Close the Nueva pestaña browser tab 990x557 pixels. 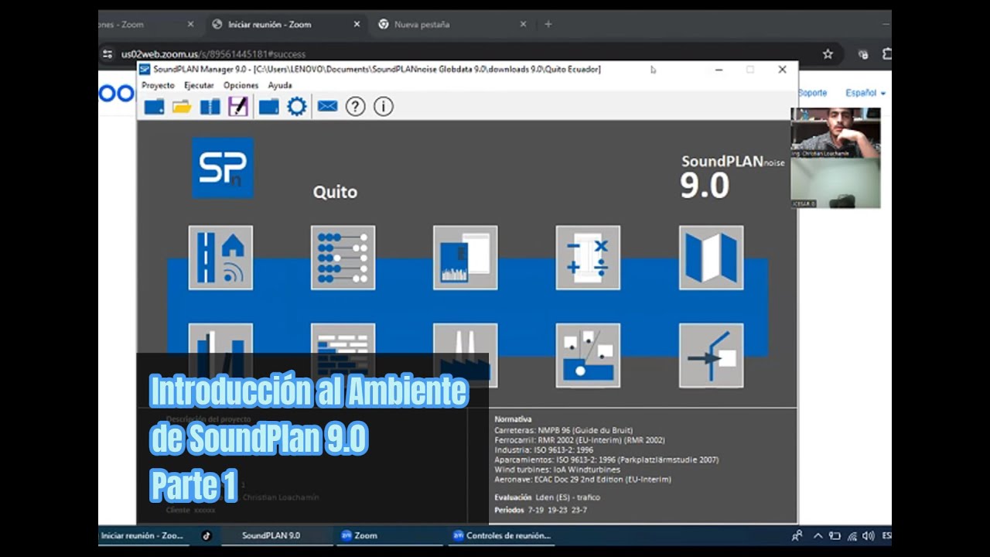523,24
